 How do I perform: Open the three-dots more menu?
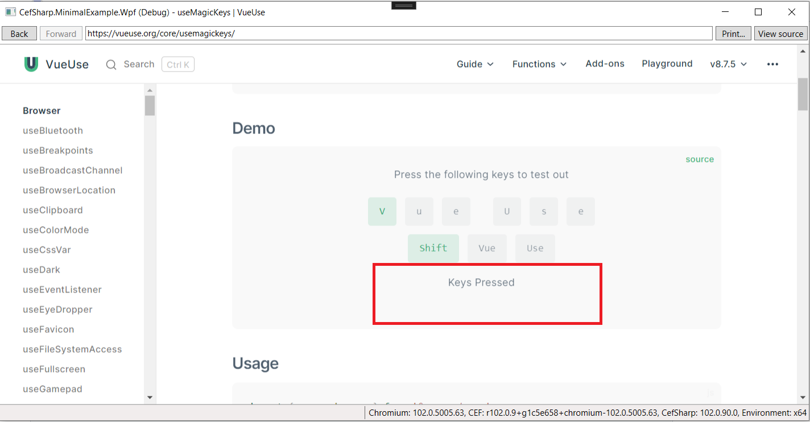point(772,64)
